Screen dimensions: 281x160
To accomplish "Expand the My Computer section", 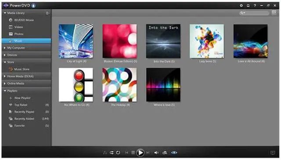I will pos(5,48).
